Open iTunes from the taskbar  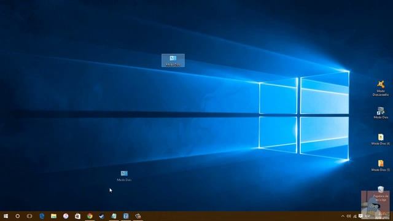click(x=66, y=216)
